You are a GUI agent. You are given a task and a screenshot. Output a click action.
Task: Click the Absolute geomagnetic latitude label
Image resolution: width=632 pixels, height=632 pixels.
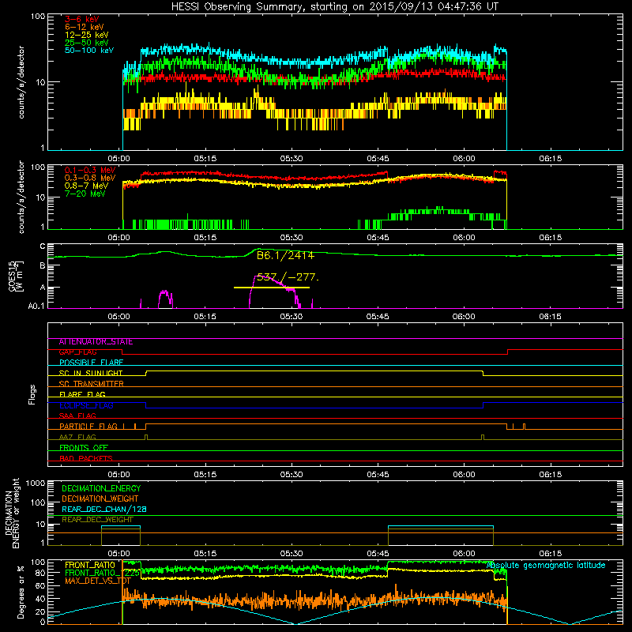(x=546, y=566)
